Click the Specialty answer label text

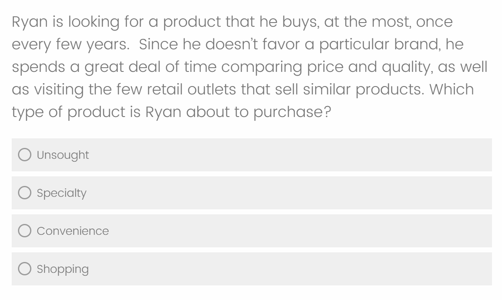pyautogui.click(x=61, y=193)
